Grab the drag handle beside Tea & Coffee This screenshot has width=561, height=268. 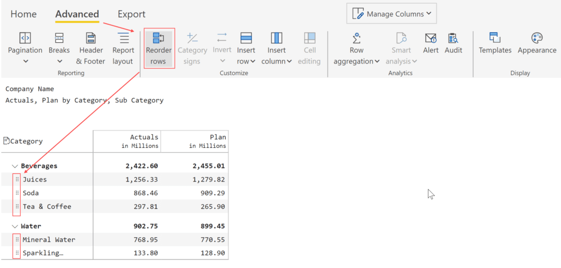[x=17, y=207]
